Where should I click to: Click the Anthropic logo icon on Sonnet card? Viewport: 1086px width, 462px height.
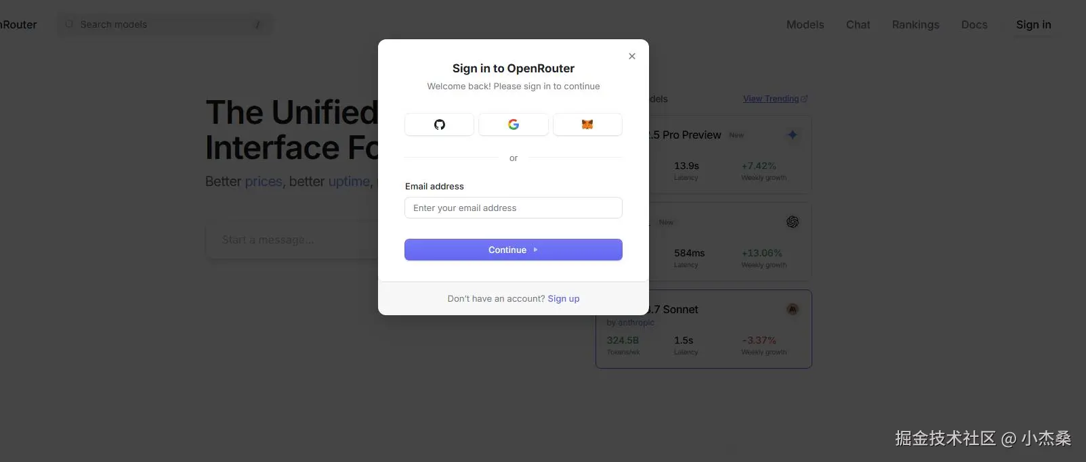click(x=792, y=309)
